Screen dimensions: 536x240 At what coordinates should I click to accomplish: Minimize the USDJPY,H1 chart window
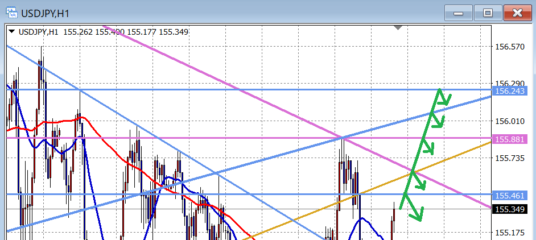pos(459,13)
